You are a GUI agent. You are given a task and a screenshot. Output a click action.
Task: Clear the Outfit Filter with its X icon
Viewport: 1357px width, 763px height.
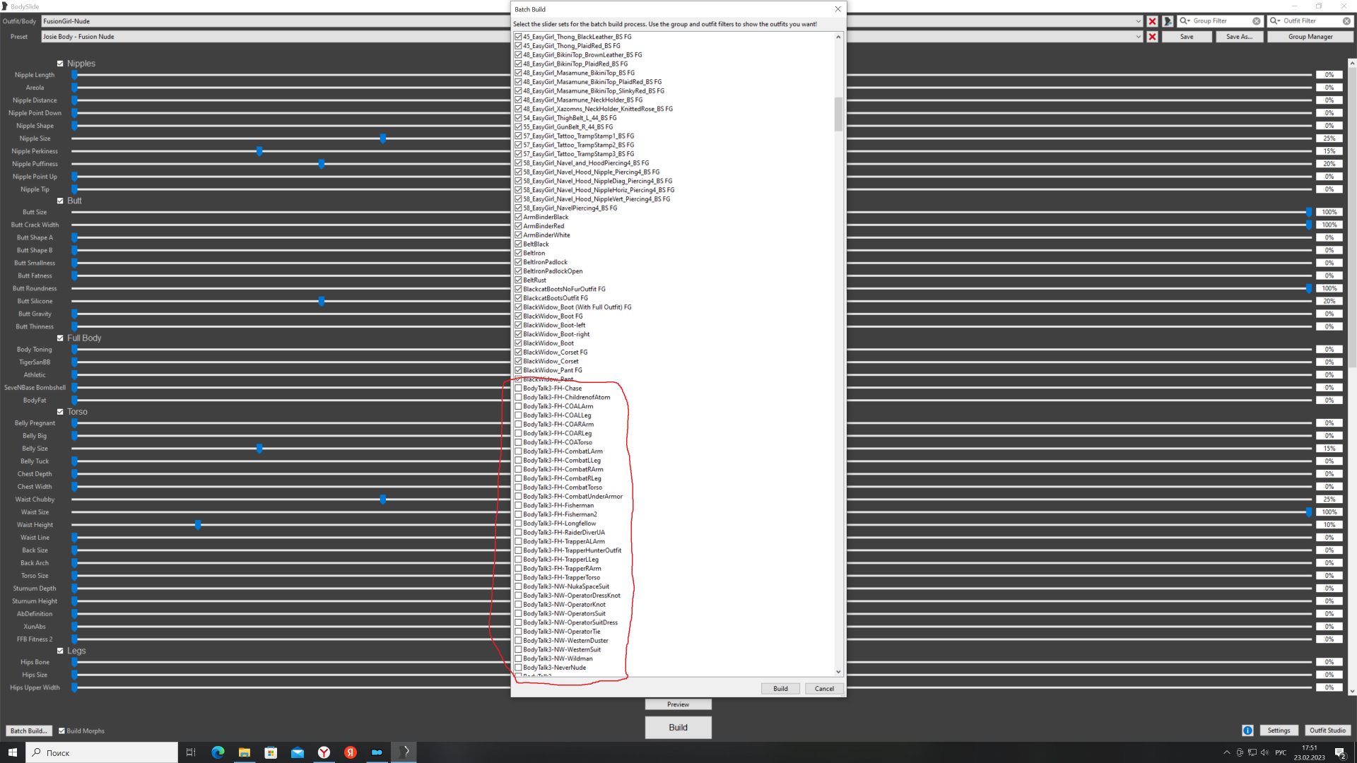[x=1346, y=21]
